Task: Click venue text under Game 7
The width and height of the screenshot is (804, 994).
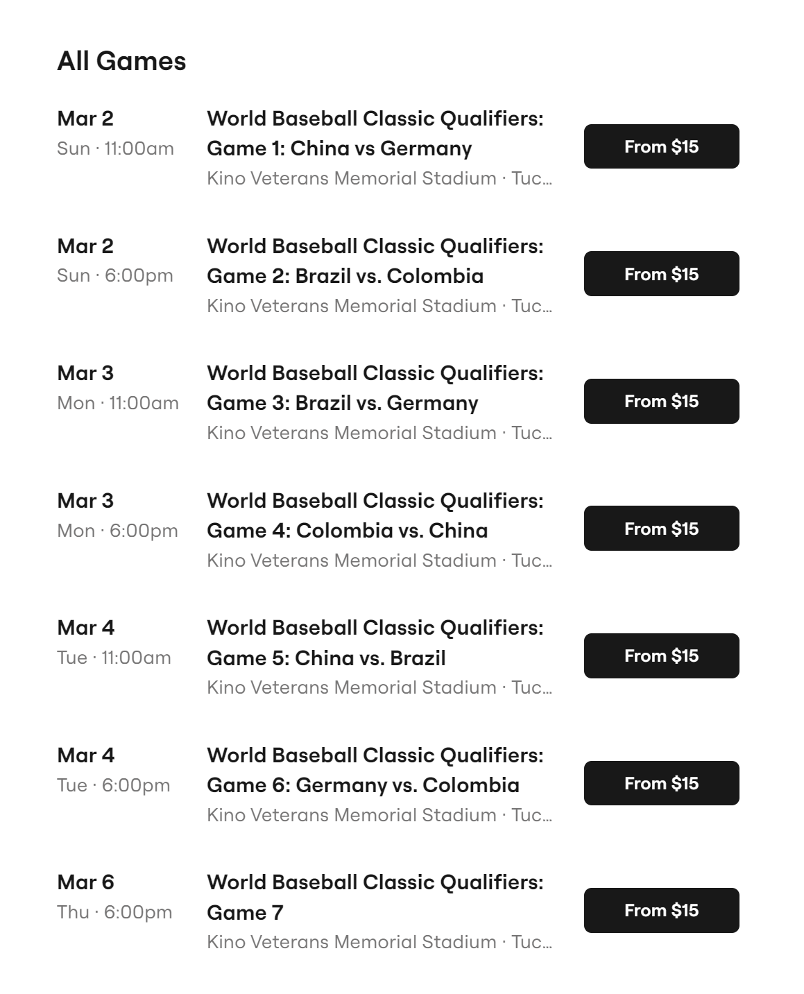Action: pos(379,942)
